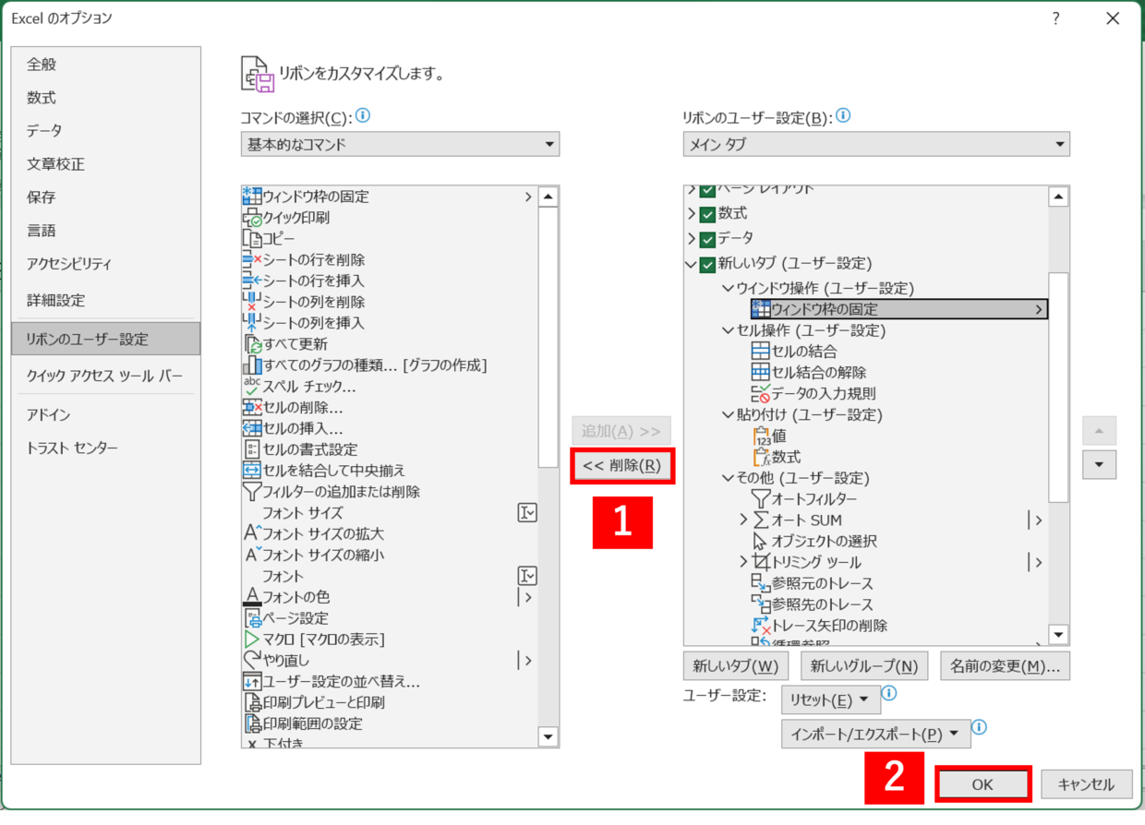
Task: Pick the セルを結合して中央揃え icon
Action: 252,471
